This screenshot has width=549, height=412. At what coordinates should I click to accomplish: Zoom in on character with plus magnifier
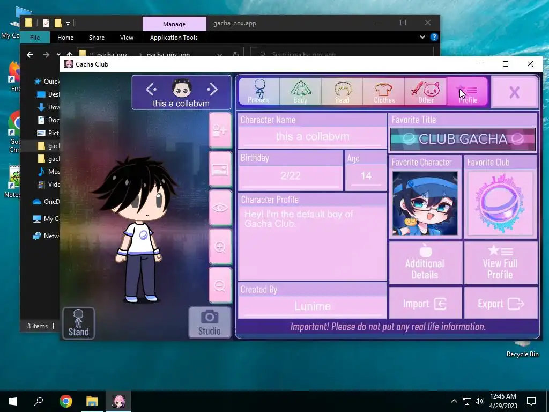220,247
